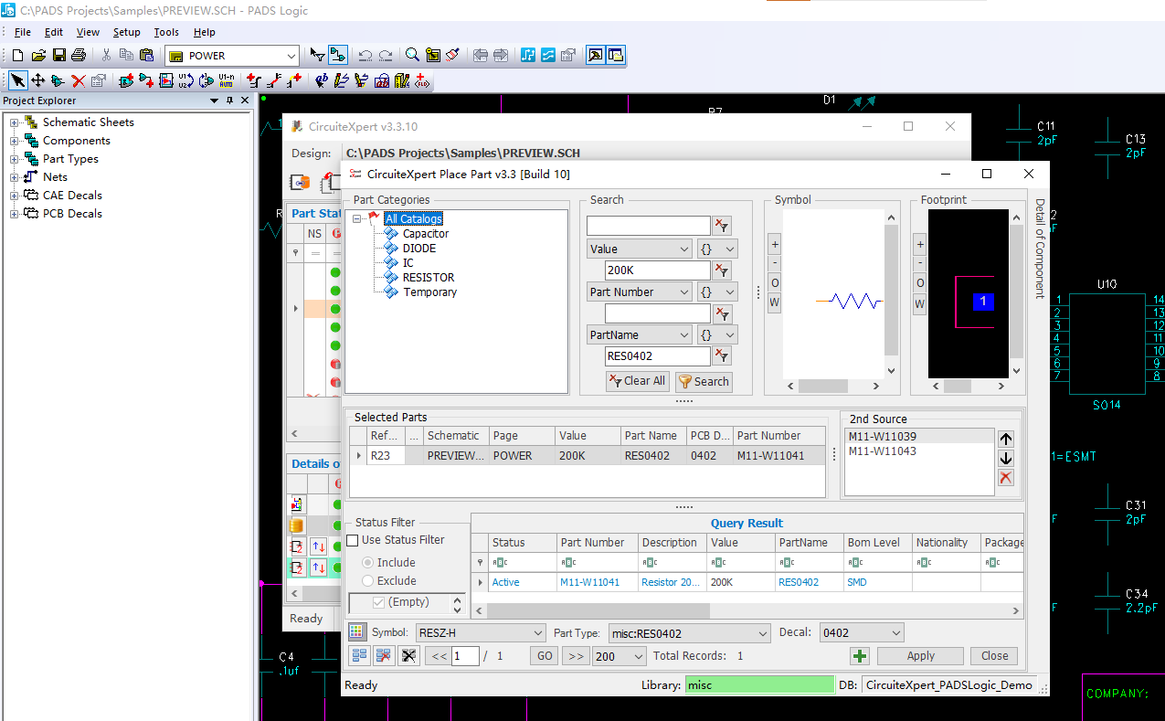
Task: Clear the 200K value filter icon
Action: (x=722, y=270)
